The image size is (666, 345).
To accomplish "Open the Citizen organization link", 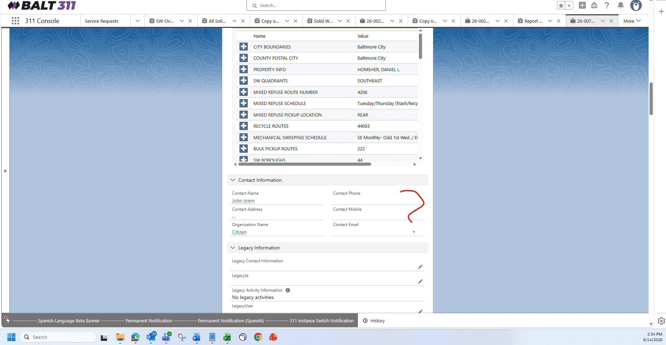I will tap(239, 232).
